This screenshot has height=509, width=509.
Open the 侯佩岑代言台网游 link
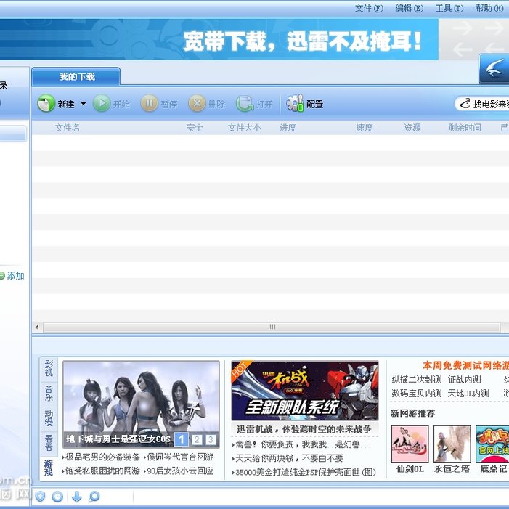(179, 457)
